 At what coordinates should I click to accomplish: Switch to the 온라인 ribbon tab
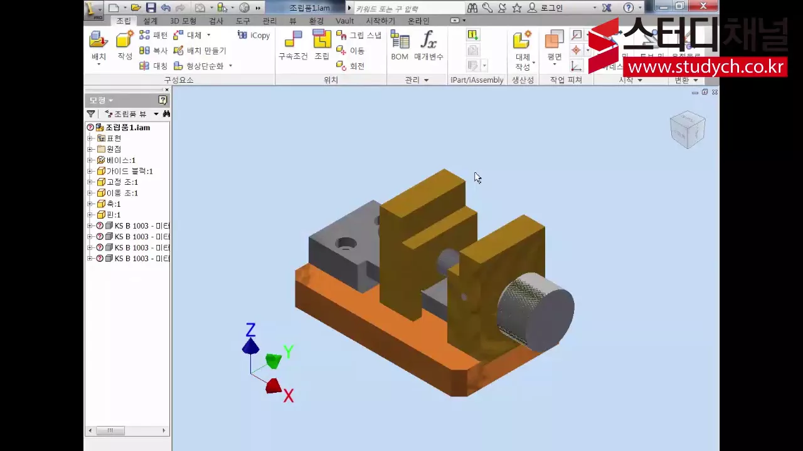[419, 21]
